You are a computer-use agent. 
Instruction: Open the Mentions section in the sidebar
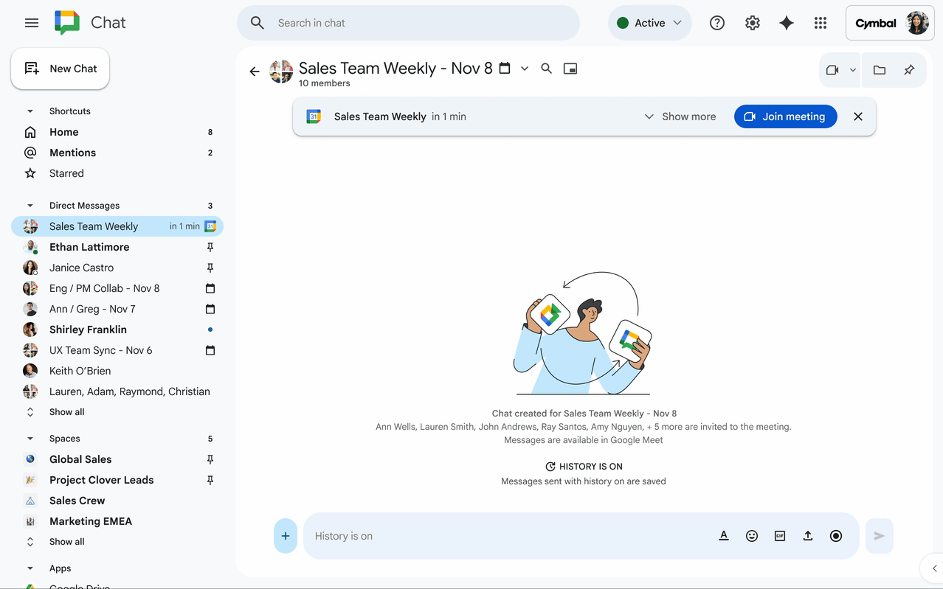point(72,153)
